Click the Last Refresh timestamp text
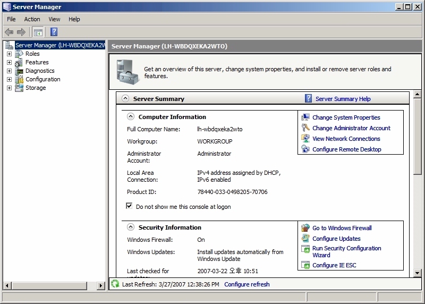 171,284
